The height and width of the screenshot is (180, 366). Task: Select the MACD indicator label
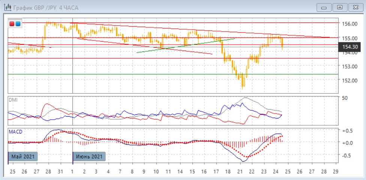(x=16, y=132)
